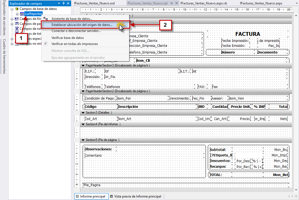Switch to fFacturas_Ventas_Nuevo.xsd tab
The width and height of the screenshot is (299, 200).
94,3
